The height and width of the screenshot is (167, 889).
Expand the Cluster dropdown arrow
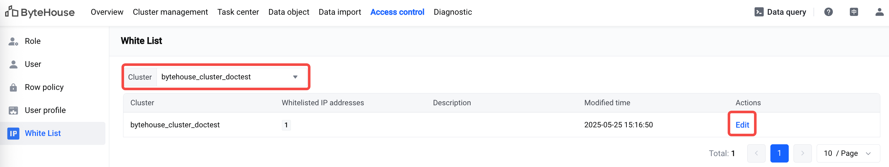295,77
